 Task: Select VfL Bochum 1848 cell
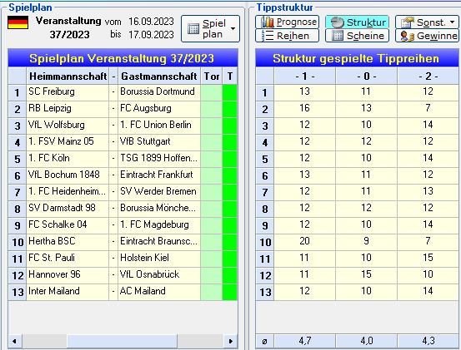coord(68,175)
